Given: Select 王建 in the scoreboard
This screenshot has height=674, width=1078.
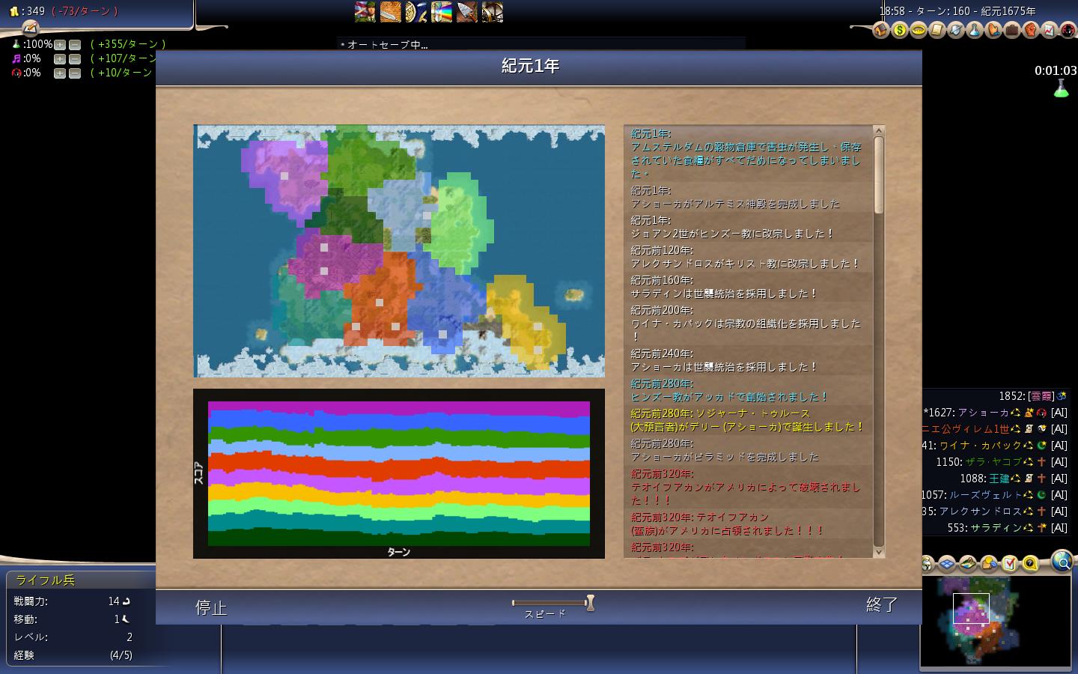Looking at the screenshot, I should pyautogui.click(x=999, y=479).
